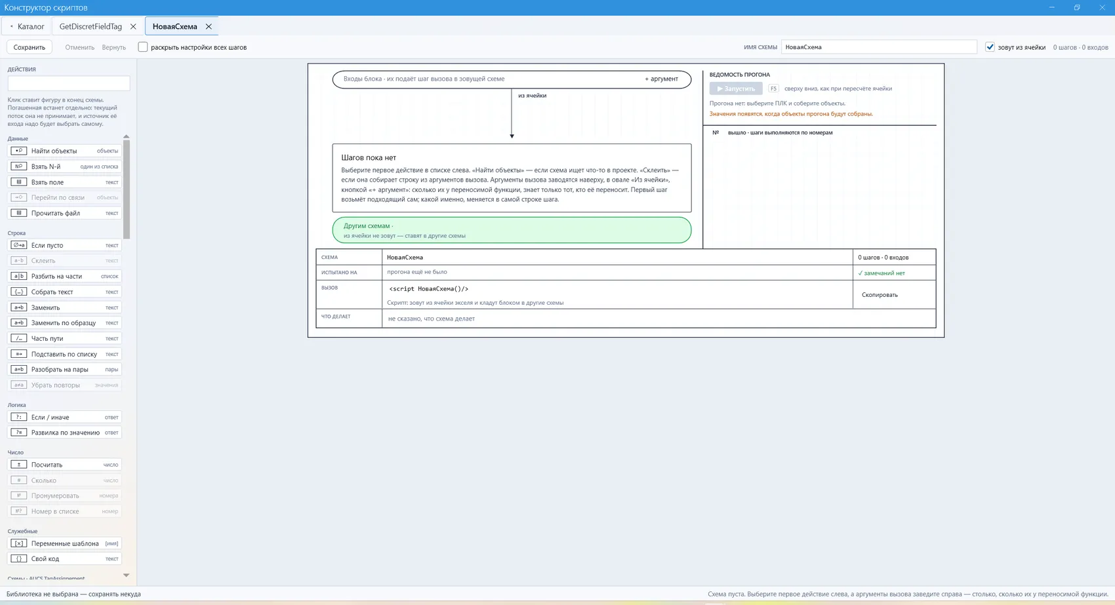Select the Взять N-й action icon
1115x605 pixels.
[x=18, y=166]
